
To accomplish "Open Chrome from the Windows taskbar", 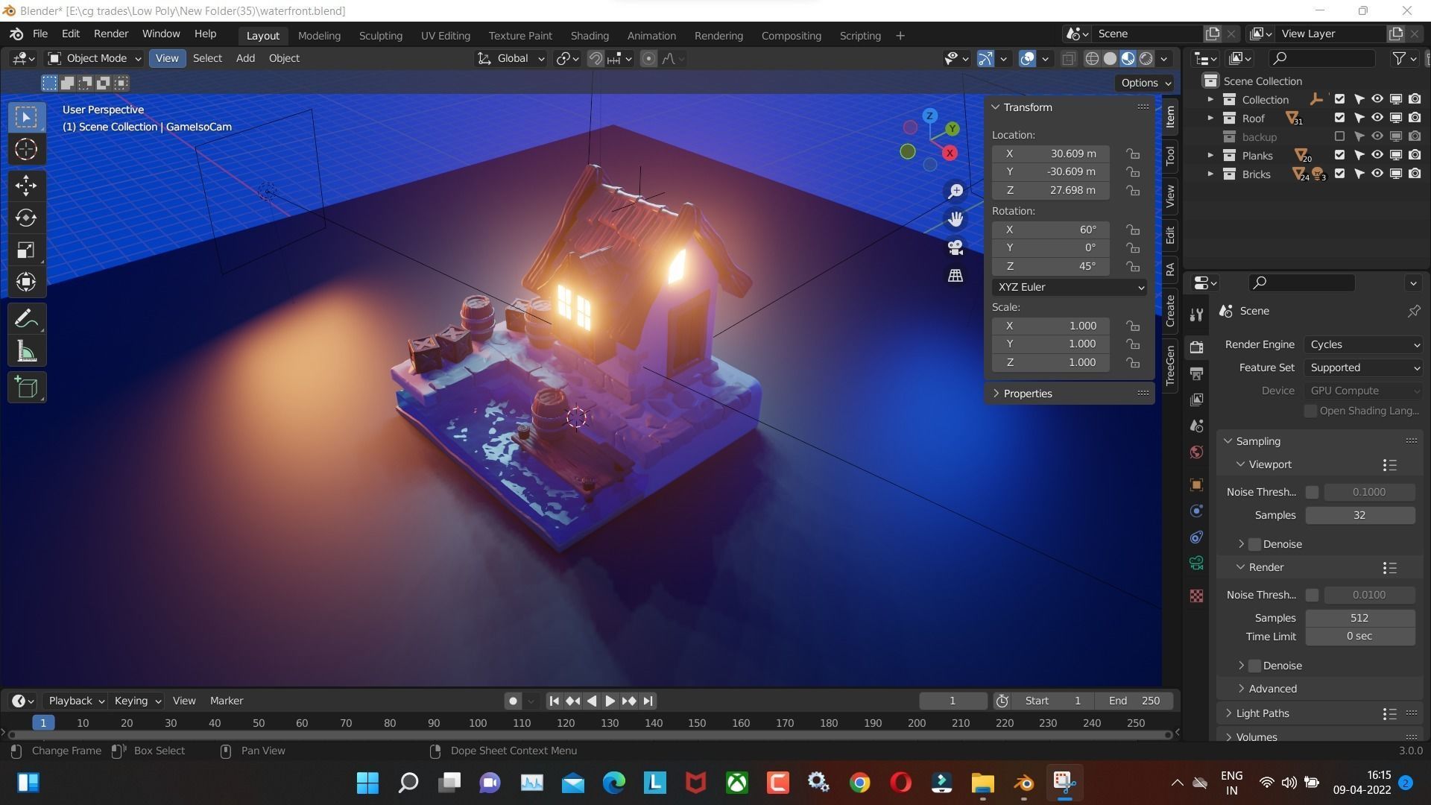I will pyautogui.click(x=859, y=783).
